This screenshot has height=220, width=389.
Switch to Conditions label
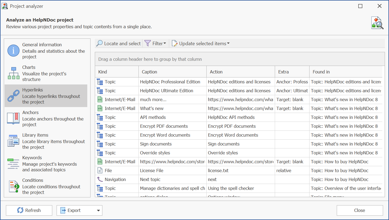pyautogui.click(x=33, y=180)
